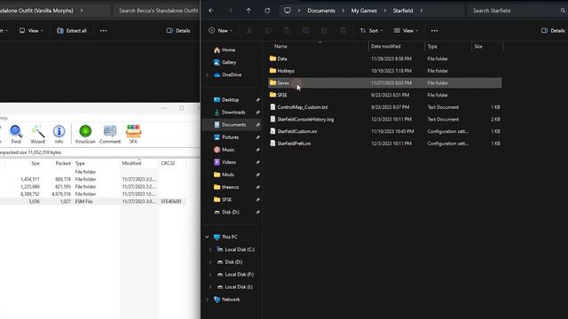Click the SFX icon in WinRAR

[x=133, y=134]
